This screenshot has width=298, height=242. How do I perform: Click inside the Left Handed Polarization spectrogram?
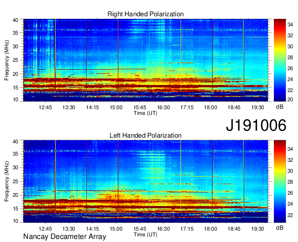coord(145,181)
